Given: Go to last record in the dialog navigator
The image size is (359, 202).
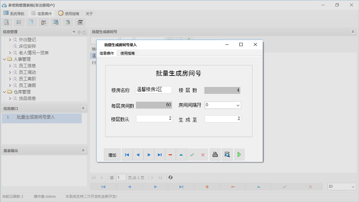Looking at the screenshot, I should click(160, 154).
